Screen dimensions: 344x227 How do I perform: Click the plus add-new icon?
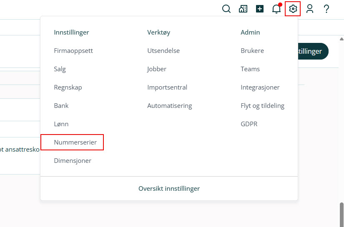point(260,9)
